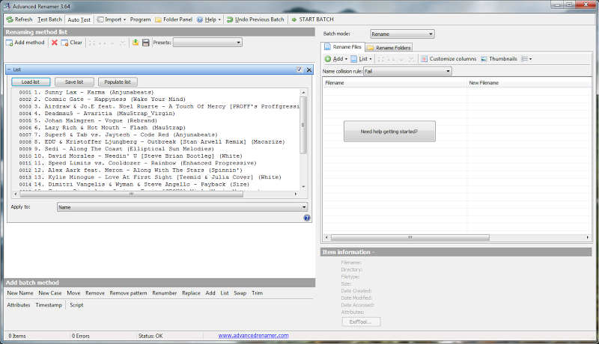Save methods with floppy disk icon
599x344 pixels.
click(x=145, y=43)
